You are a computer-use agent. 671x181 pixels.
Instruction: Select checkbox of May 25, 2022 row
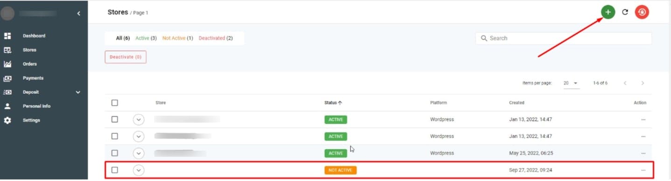tap(115, 153)
